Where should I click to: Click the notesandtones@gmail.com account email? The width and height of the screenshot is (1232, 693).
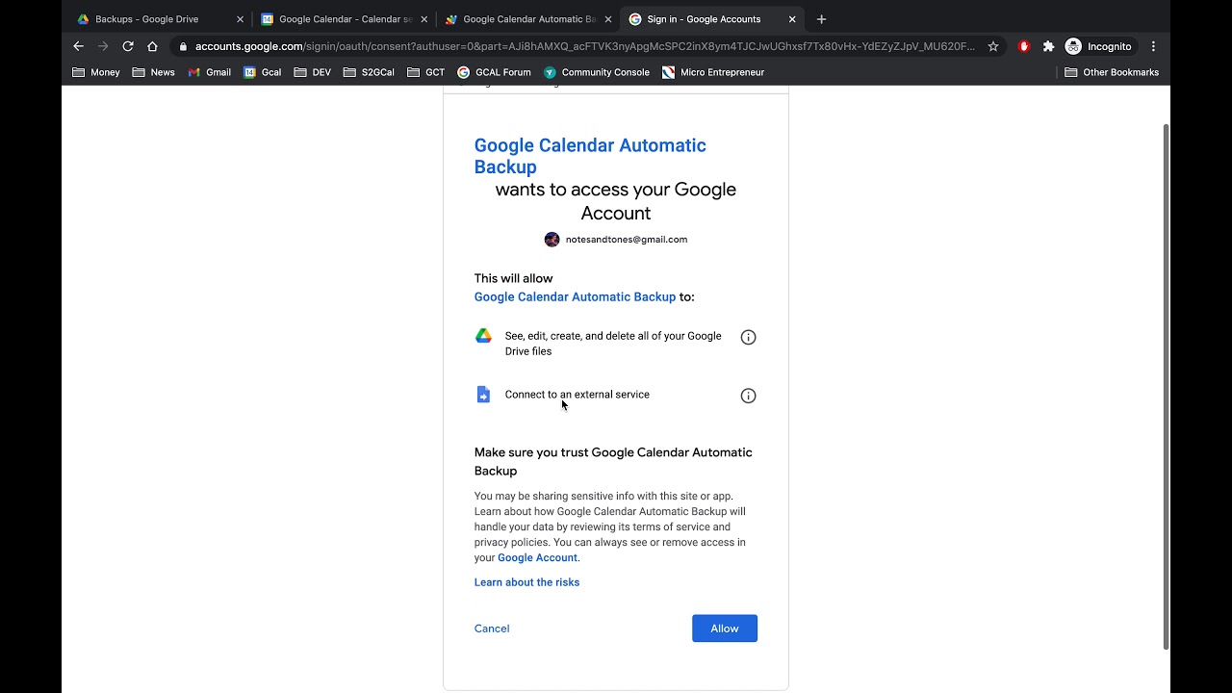point(627,240)
